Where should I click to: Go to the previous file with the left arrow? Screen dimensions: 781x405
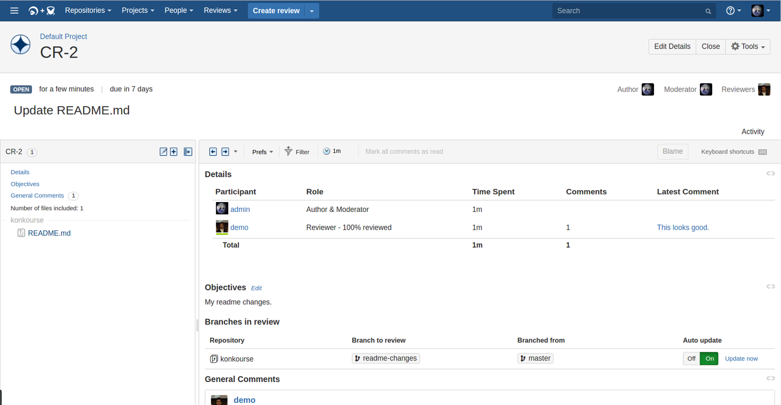click(213, 152)
